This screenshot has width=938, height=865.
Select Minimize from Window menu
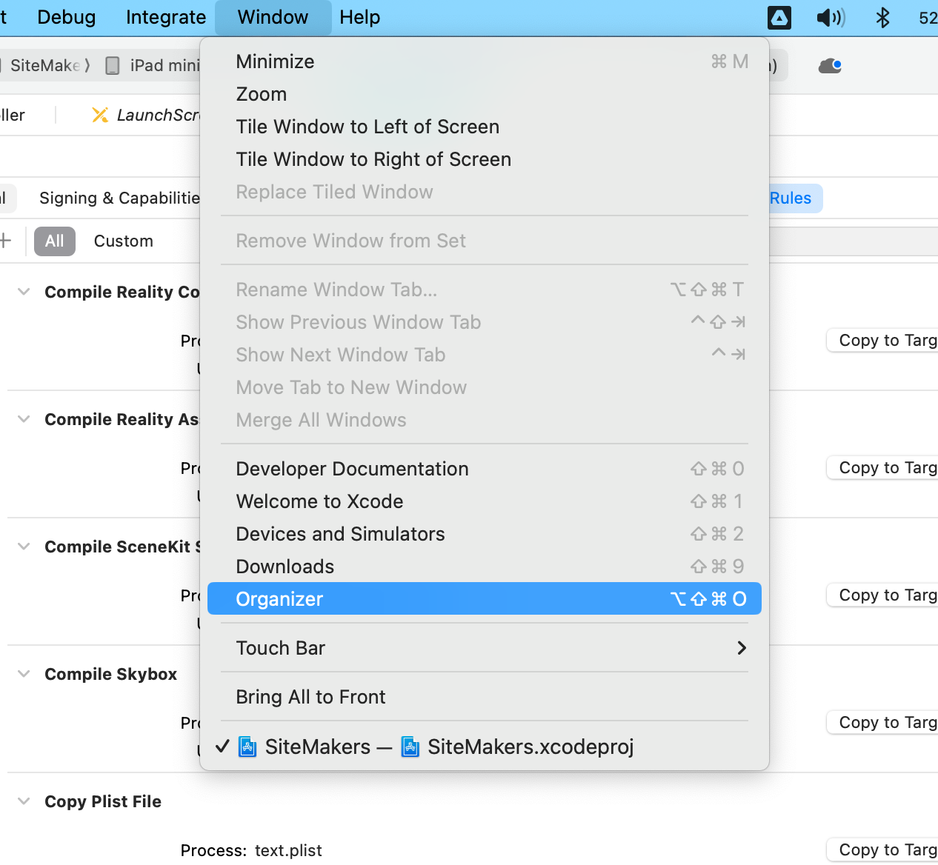pos(485,61)
